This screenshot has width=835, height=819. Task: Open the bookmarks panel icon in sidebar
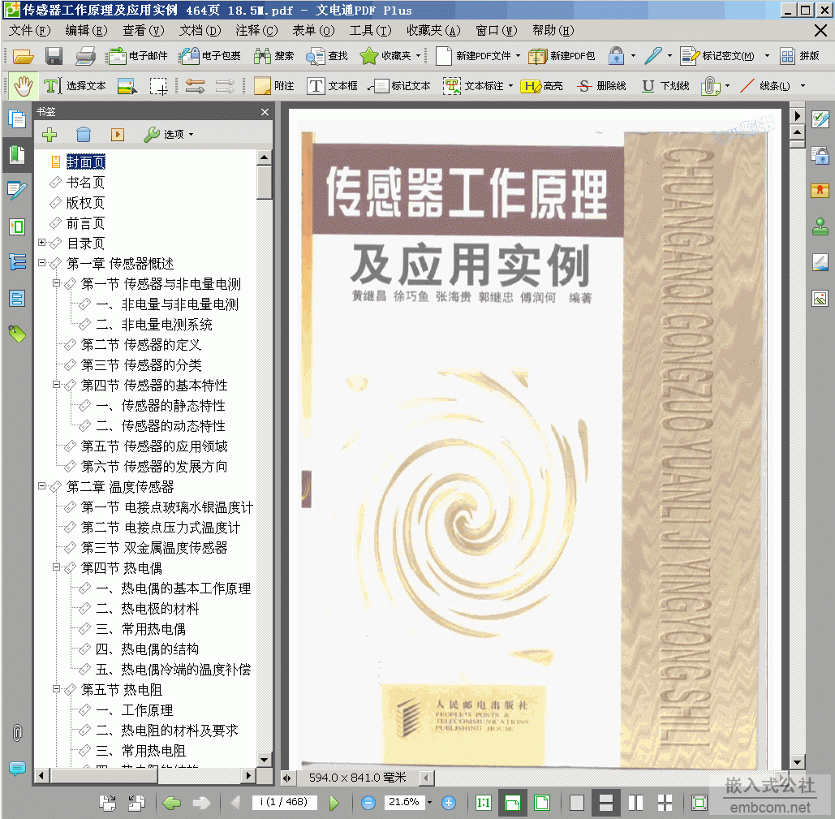[17, 154]
